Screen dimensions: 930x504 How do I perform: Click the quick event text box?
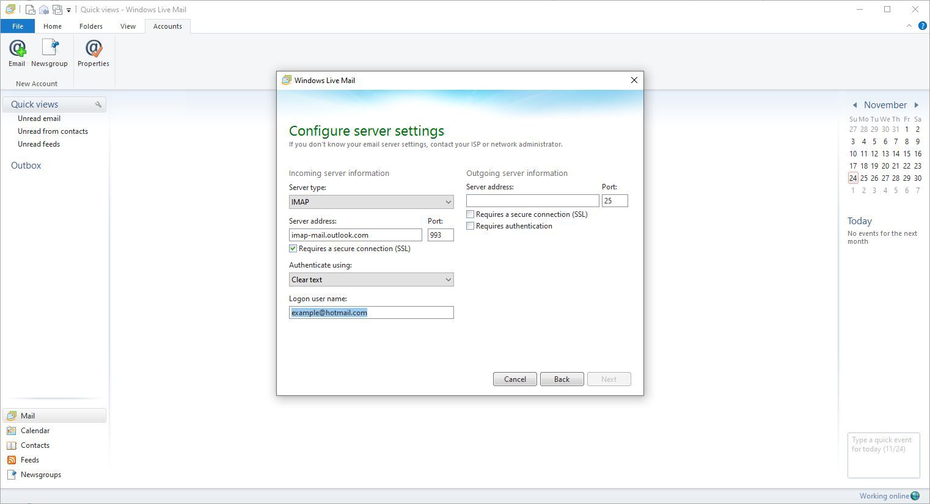coord(884,455)
